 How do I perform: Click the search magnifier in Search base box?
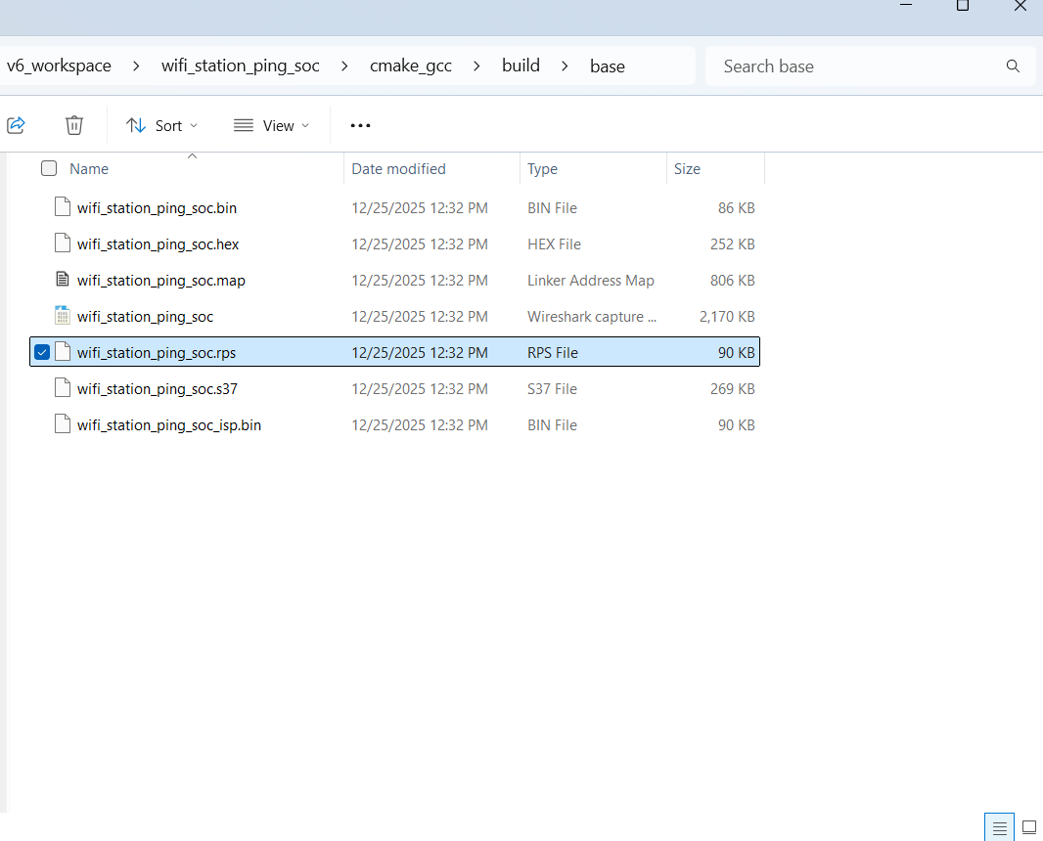click(x=1013, y=66)
